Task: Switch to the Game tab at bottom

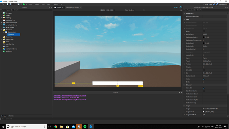Action: tap(11, 116)
